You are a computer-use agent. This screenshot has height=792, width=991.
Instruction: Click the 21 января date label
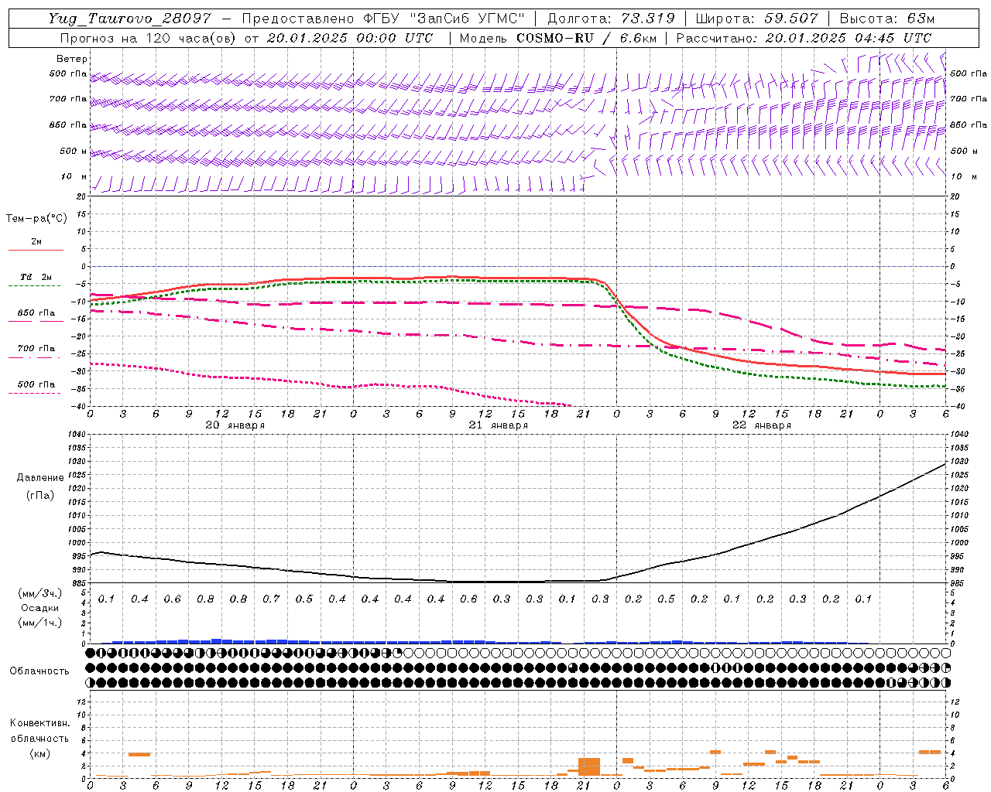point(499,425)
